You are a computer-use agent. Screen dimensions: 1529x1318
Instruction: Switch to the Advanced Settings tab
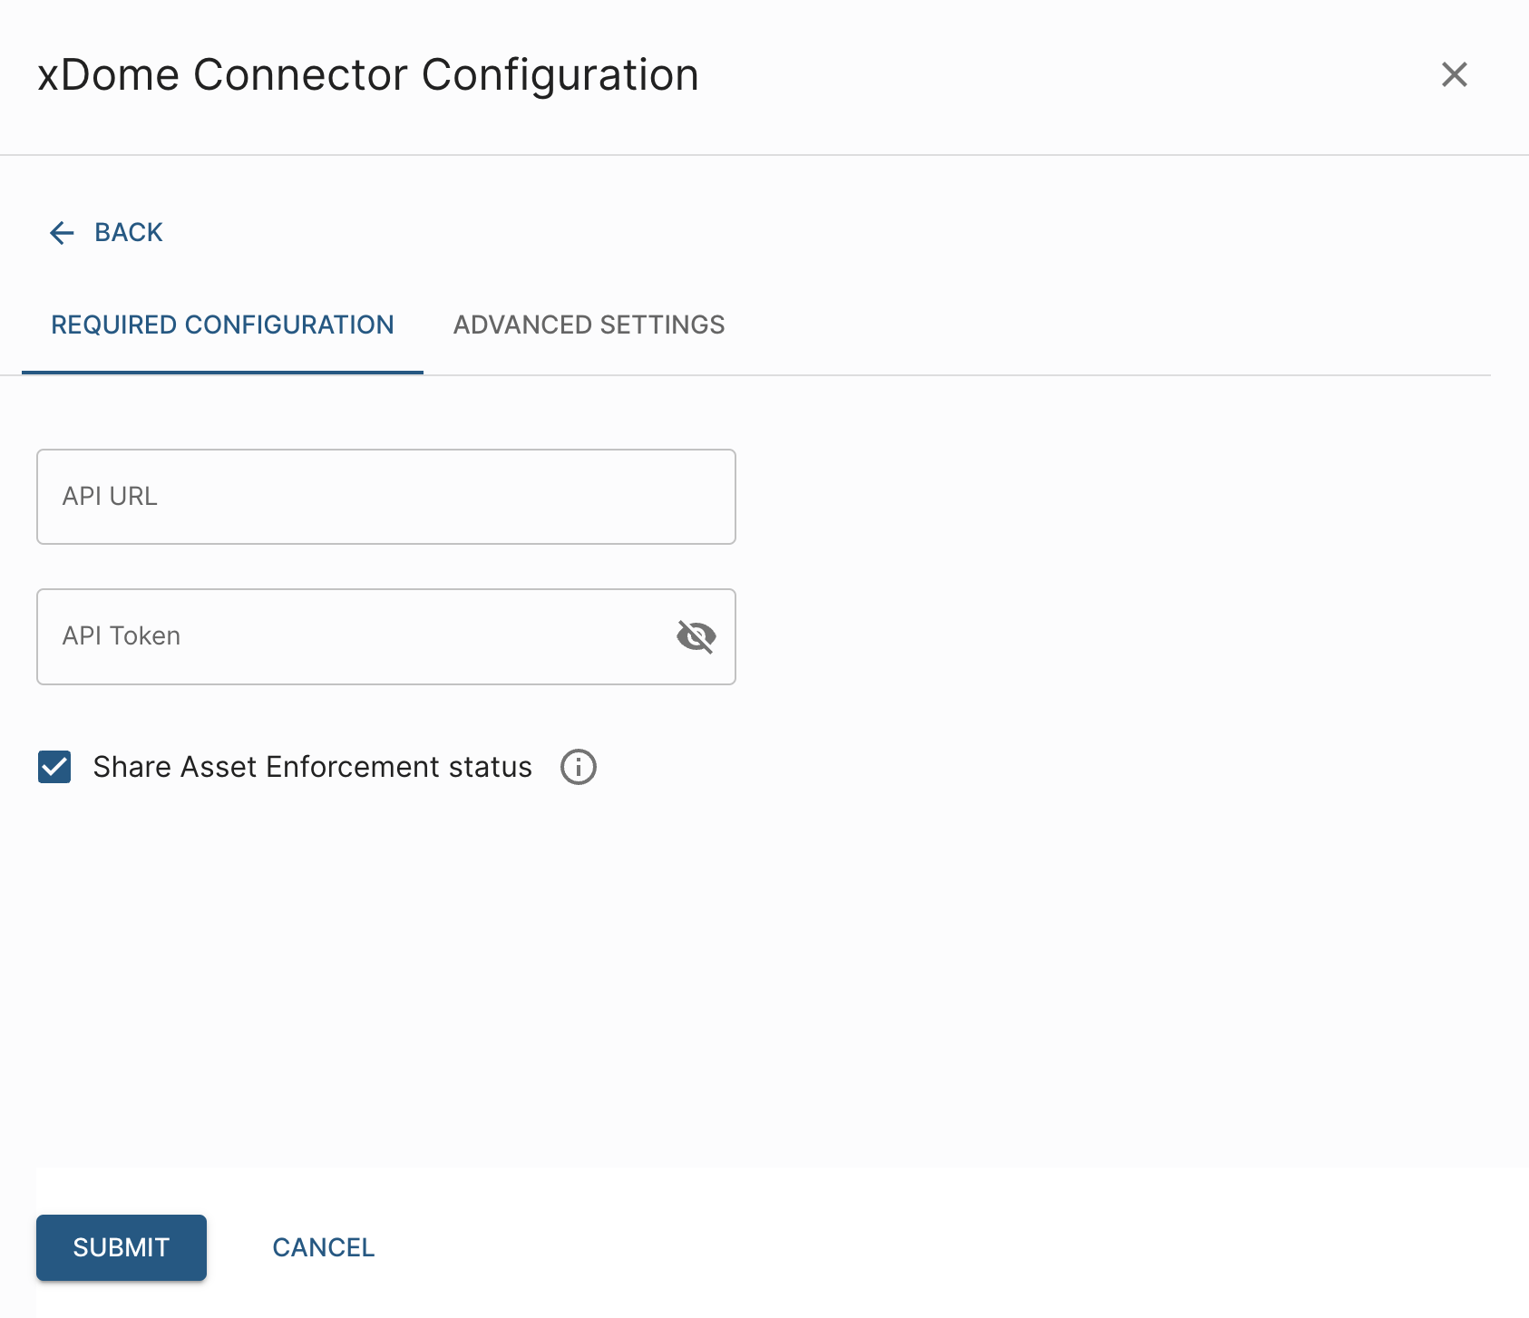589,325
